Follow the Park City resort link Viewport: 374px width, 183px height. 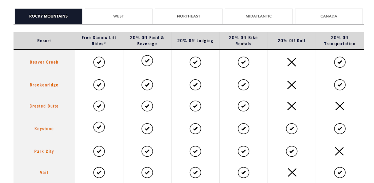coord(44,151)
